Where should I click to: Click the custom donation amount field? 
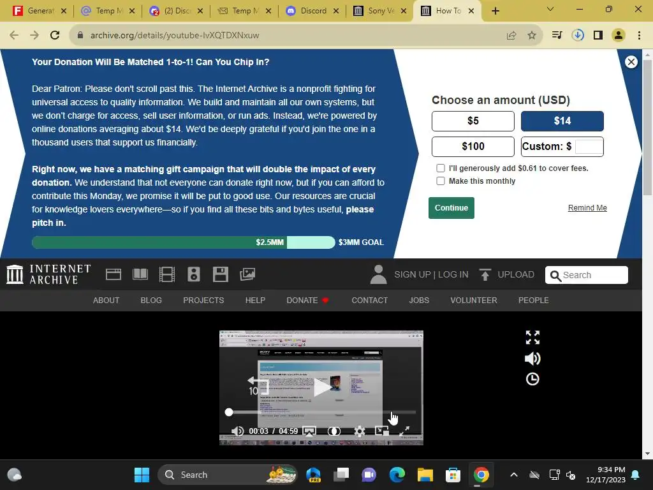589,146
